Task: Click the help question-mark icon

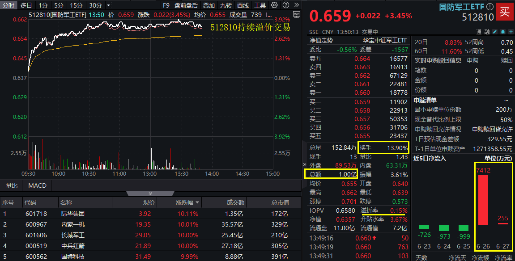Action: click(x=286, y=4)
